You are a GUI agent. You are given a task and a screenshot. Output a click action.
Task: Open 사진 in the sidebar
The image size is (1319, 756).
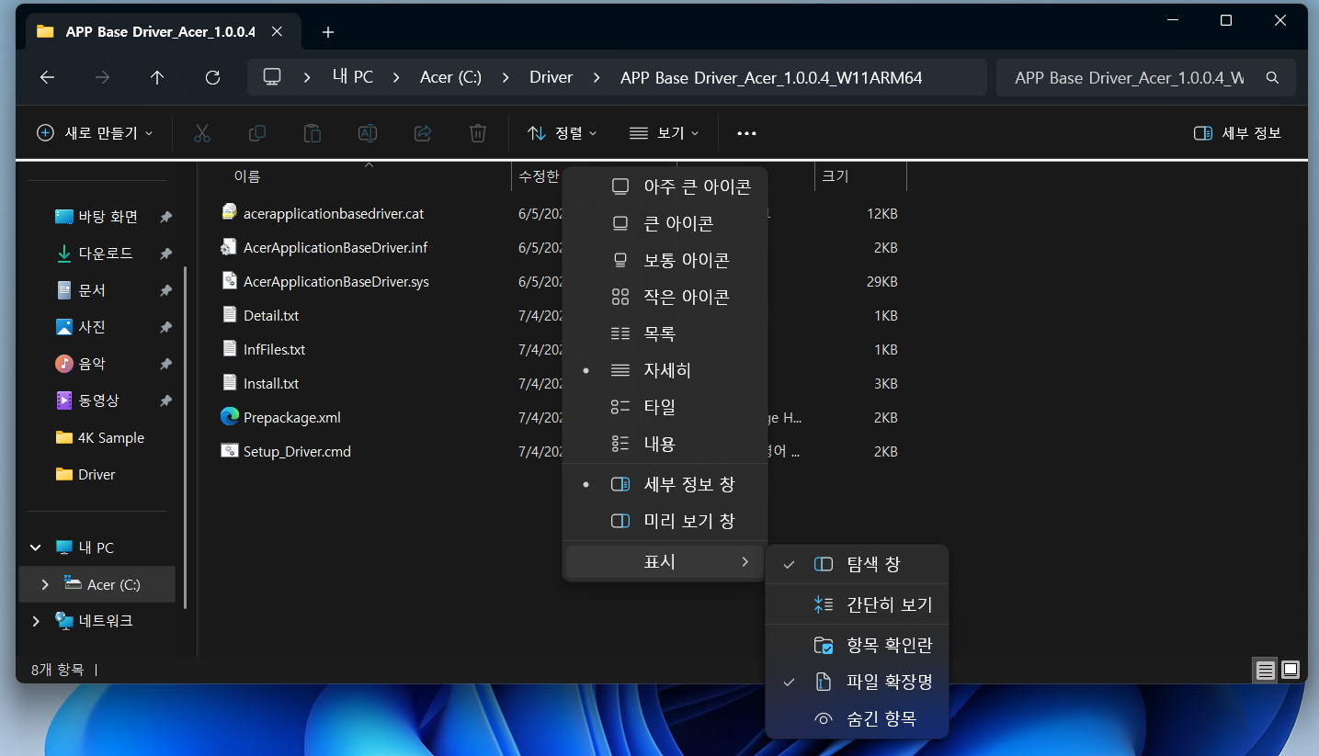coord(92,327)
